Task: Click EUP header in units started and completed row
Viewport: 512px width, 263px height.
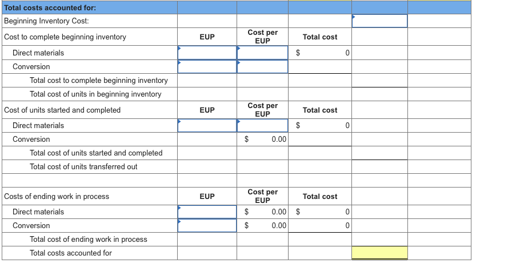Action: point(207,110)
